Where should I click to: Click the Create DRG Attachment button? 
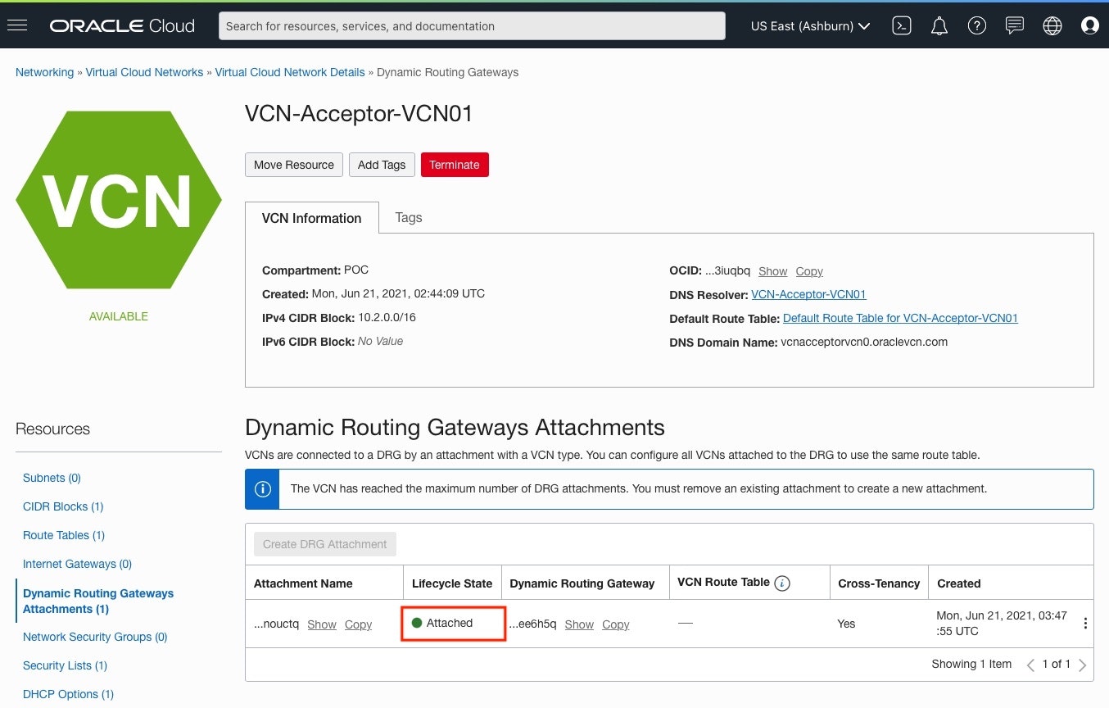325,544
